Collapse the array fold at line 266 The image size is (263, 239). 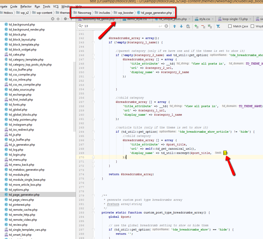(x=93, y=140)
